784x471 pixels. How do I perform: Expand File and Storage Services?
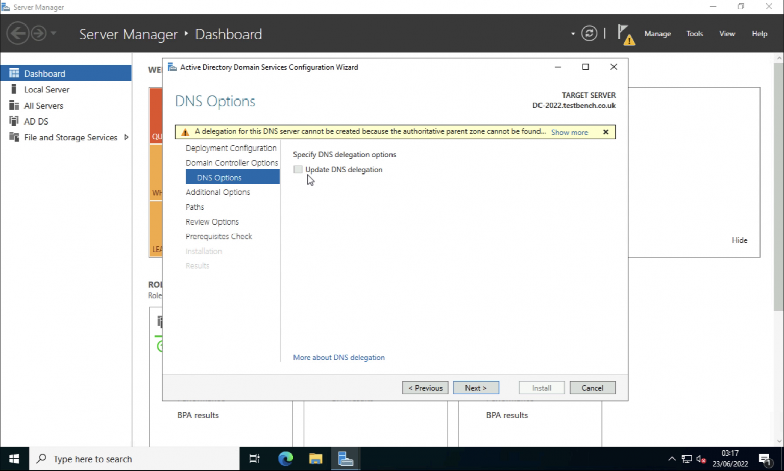point(69,137)
